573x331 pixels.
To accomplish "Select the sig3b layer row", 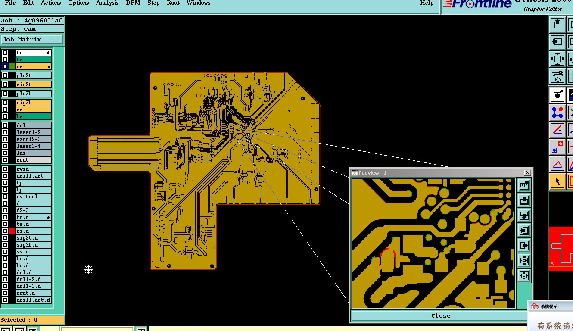I will click(x=34, y=103).
